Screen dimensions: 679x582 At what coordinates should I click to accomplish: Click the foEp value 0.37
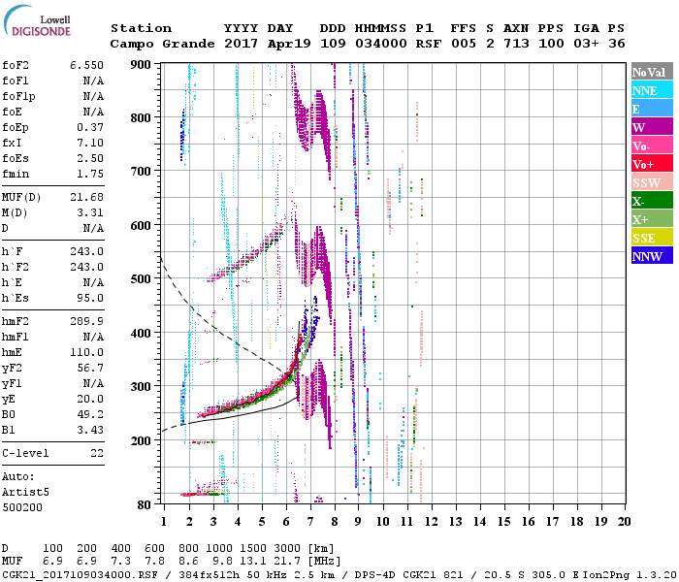click(x=90, y=127)
